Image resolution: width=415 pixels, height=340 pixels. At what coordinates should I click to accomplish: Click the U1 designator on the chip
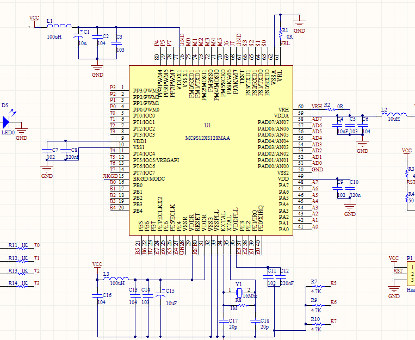click(x=208, y=125)
